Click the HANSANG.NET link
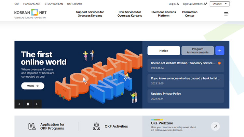 click(32, 4)
